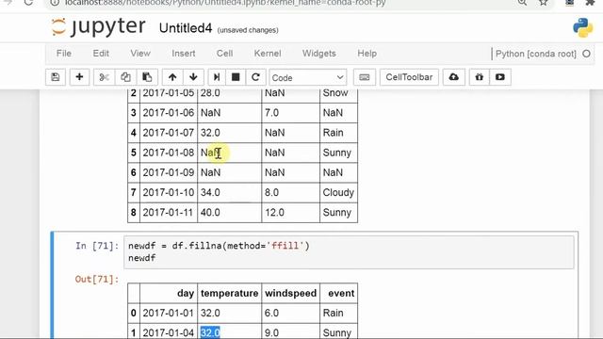Click row index 7 in upper table
This screenshot has height=339, width=603.
pos(134,192)
